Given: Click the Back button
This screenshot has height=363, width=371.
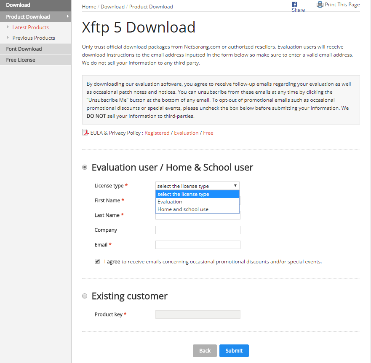Looking at the screenshot, I should pos(205,351).
